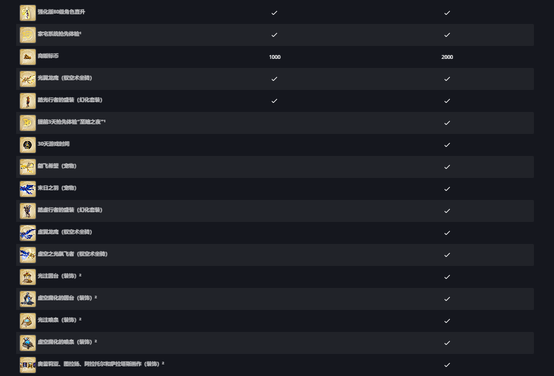
Task: Click the 30天游戏时间 icon
Action: [28, 145]
